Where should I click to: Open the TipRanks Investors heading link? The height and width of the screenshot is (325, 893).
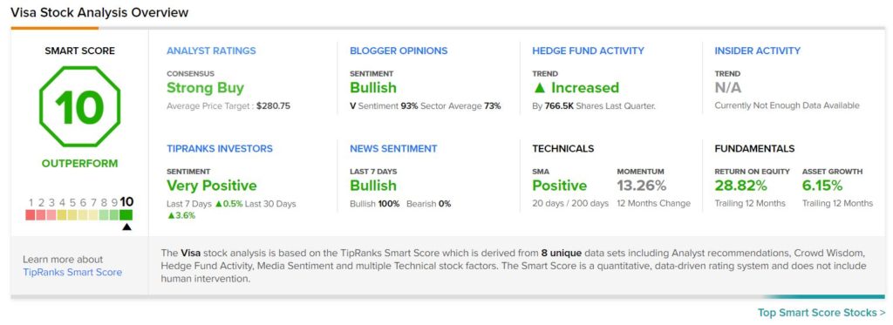[220, 148]
